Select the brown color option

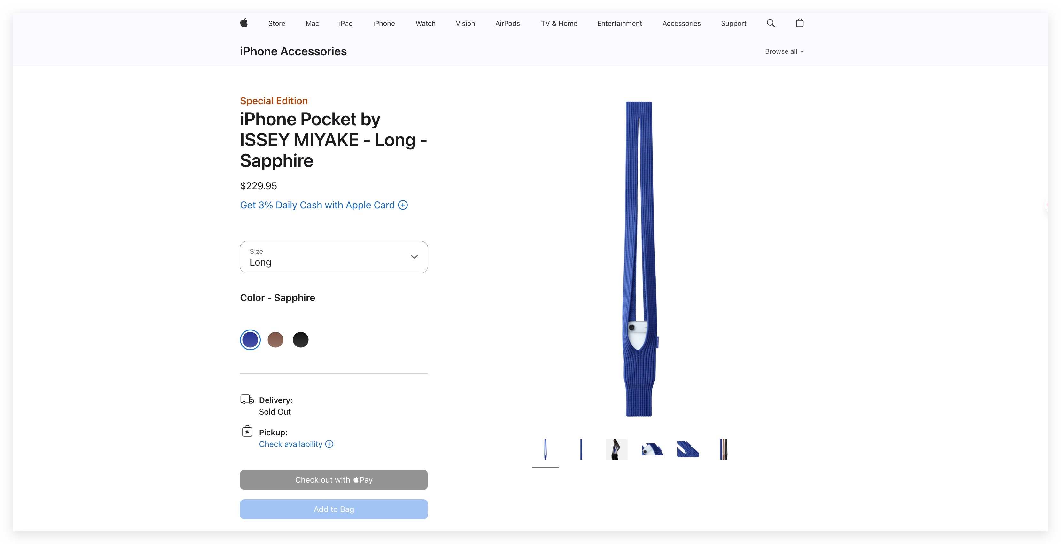[x=275, y=340]
